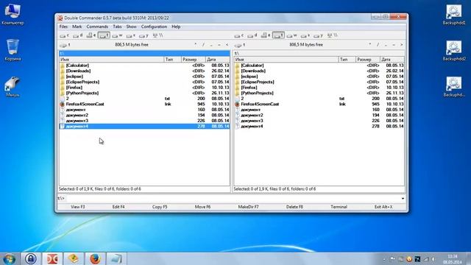Sort right panel by Дата column
The height and width of the screenshot is (265, 471).
pos(392,60)
